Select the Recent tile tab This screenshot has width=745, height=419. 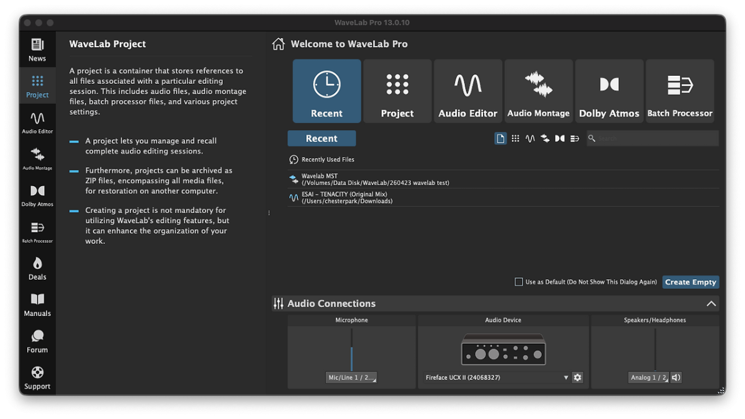click(327, 91)
